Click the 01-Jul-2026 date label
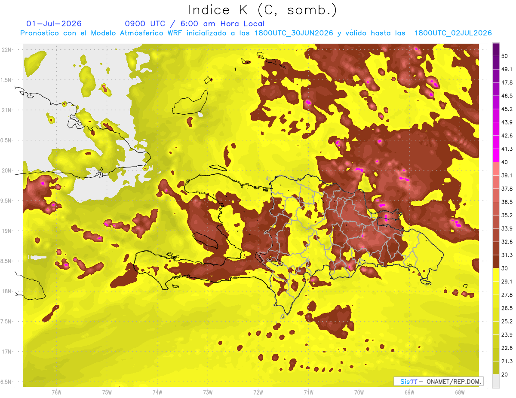Image resolution: width=516 pixels, height=398 pixels. point(54,24)
